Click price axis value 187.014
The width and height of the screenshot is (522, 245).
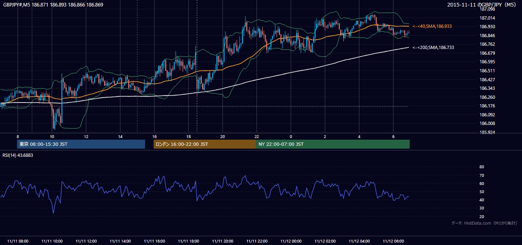coord(487,18)
